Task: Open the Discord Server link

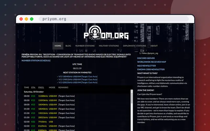Action: click(146, 58)
